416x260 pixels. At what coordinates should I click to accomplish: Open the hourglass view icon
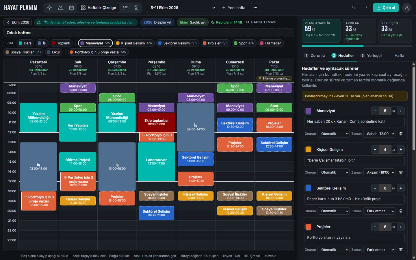tap(136, 8)
